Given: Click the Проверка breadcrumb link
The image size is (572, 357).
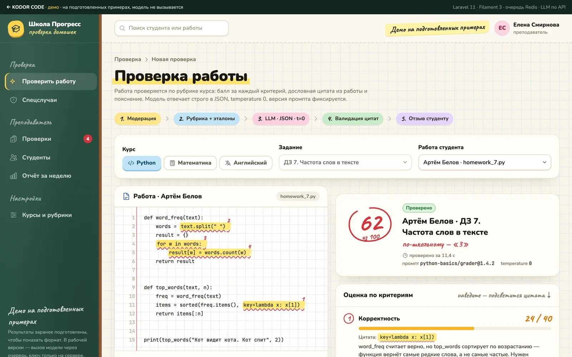Looking at the screenshot, I should pos(128,59).
